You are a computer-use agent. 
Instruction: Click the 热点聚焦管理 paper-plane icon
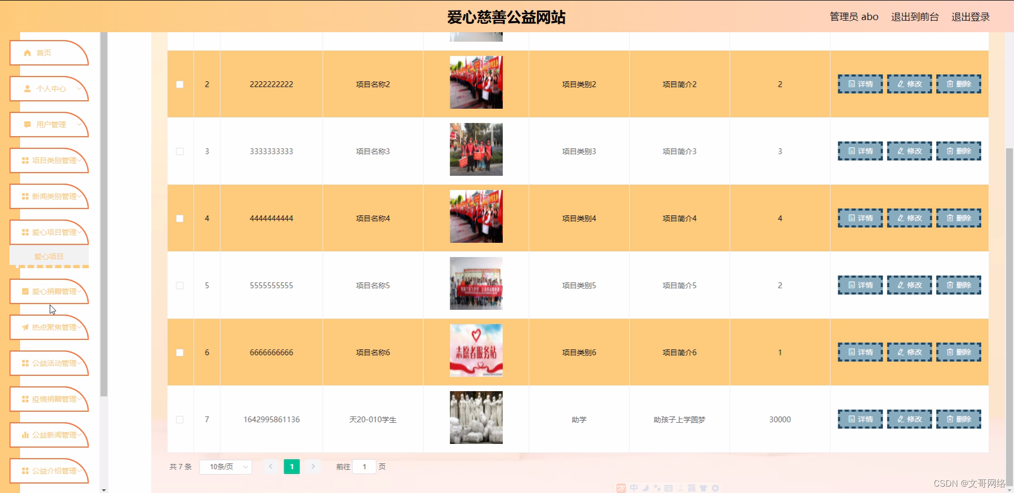(x=25, y=327)
